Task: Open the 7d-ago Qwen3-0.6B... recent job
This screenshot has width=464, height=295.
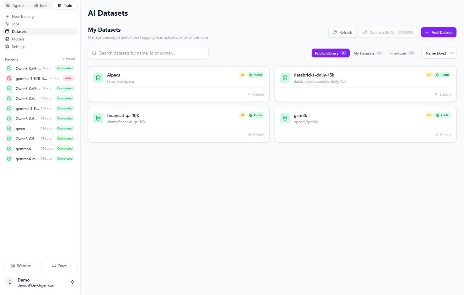Action: click(40, 88)
